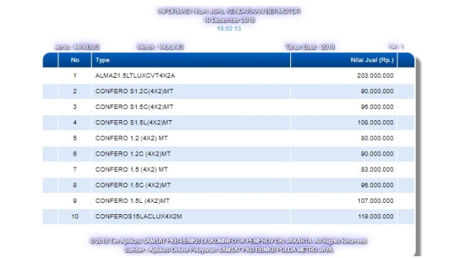Click the value 107.000.000

coord(375,201)
